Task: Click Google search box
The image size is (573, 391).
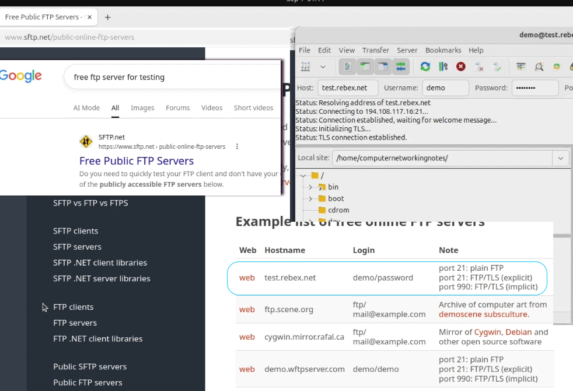Action: 173,77
